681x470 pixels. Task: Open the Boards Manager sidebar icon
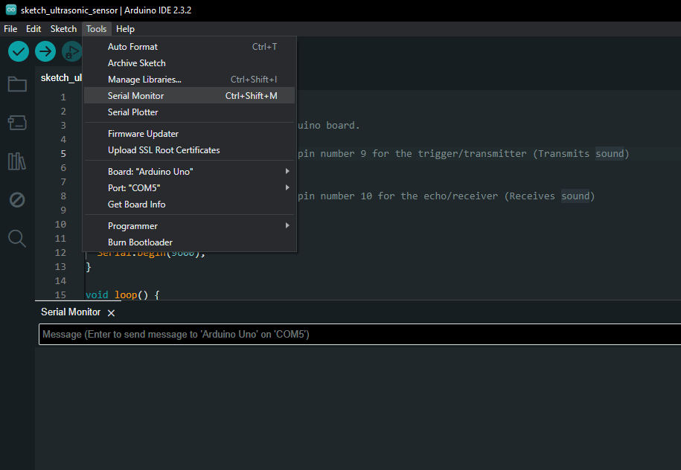point(17,123)
